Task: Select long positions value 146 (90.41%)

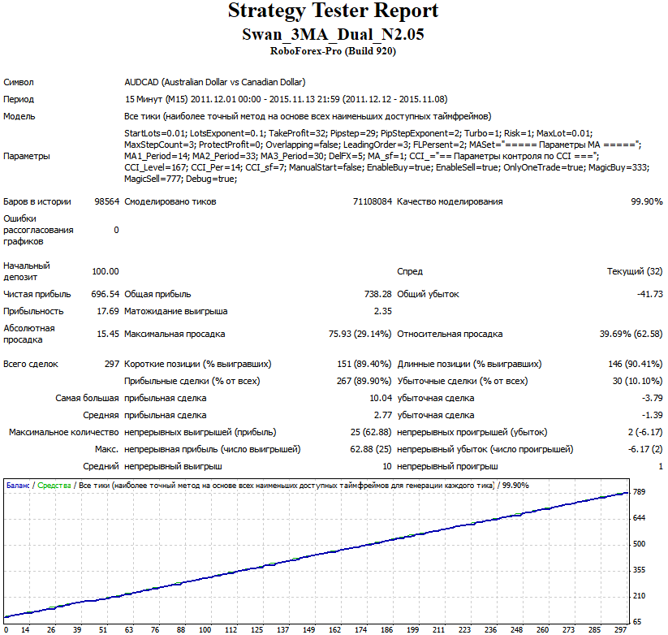Action: (636, 364)
